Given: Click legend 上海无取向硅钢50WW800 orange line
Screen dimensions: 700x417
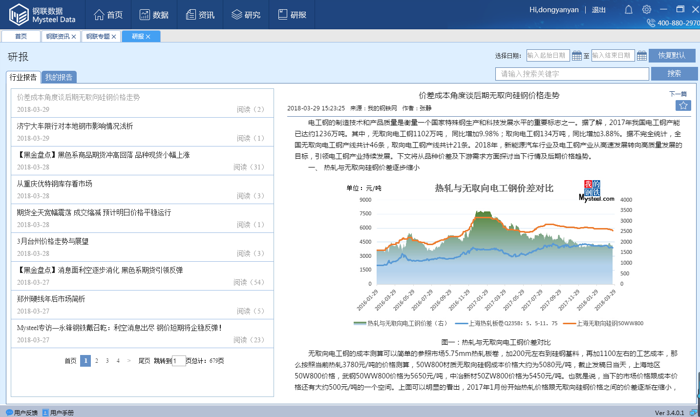Looking at the screenshot, I should (603, 323).
